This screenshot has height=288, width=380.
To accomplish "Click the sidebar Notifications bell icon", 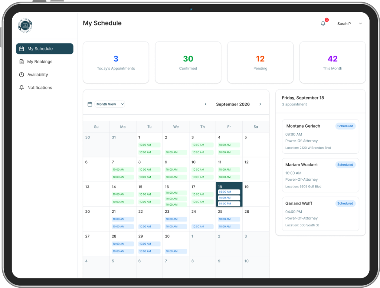I will pyautogui.click(x=22, y=88).
